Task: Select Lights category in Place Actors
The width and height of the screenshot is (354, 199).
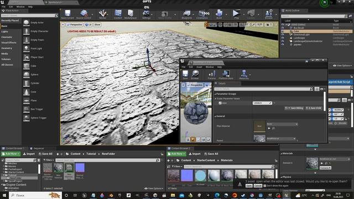Action: pyautogui.click(x=4, y=32)
